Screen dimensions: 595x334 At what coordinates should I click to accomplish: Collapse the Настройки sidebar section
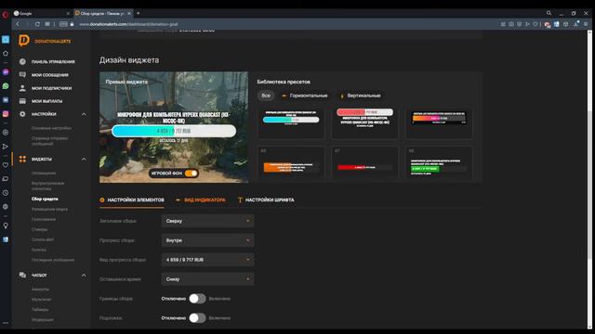click(84, 114)
